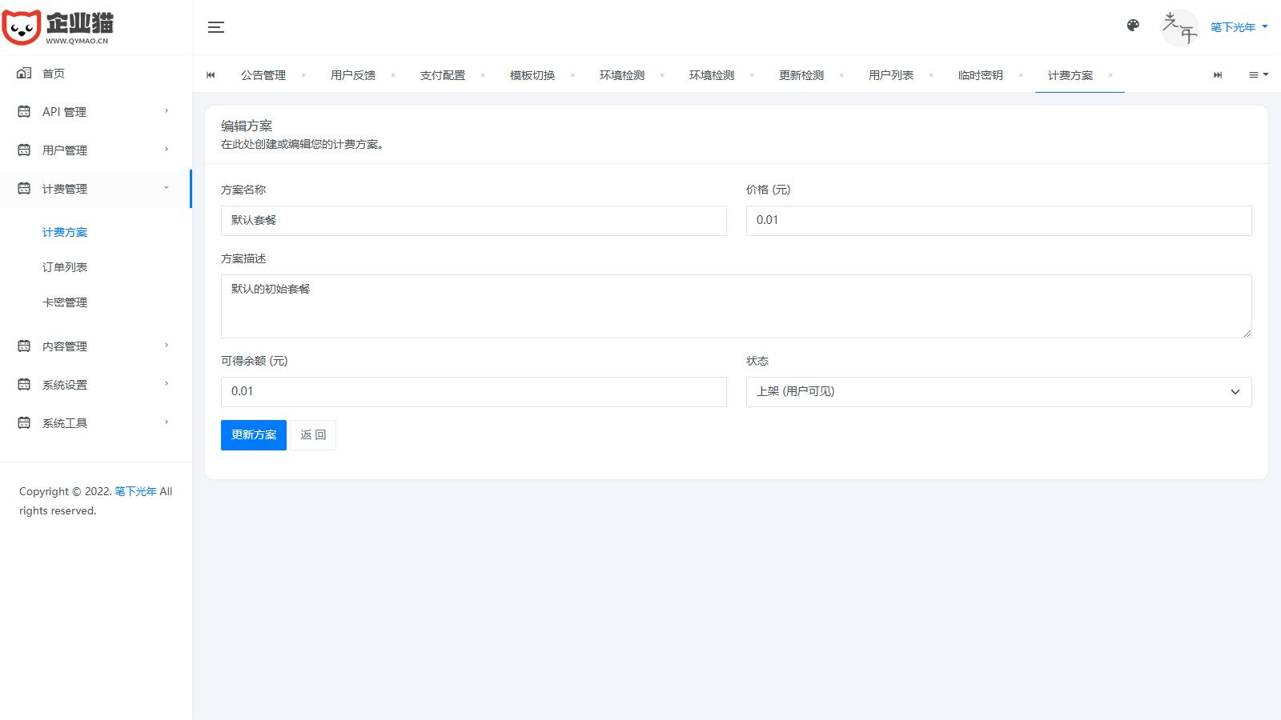Click the 方案名称 input field
The height and width of the screenshot is (720, 1281).
click(x=473, y=221)
